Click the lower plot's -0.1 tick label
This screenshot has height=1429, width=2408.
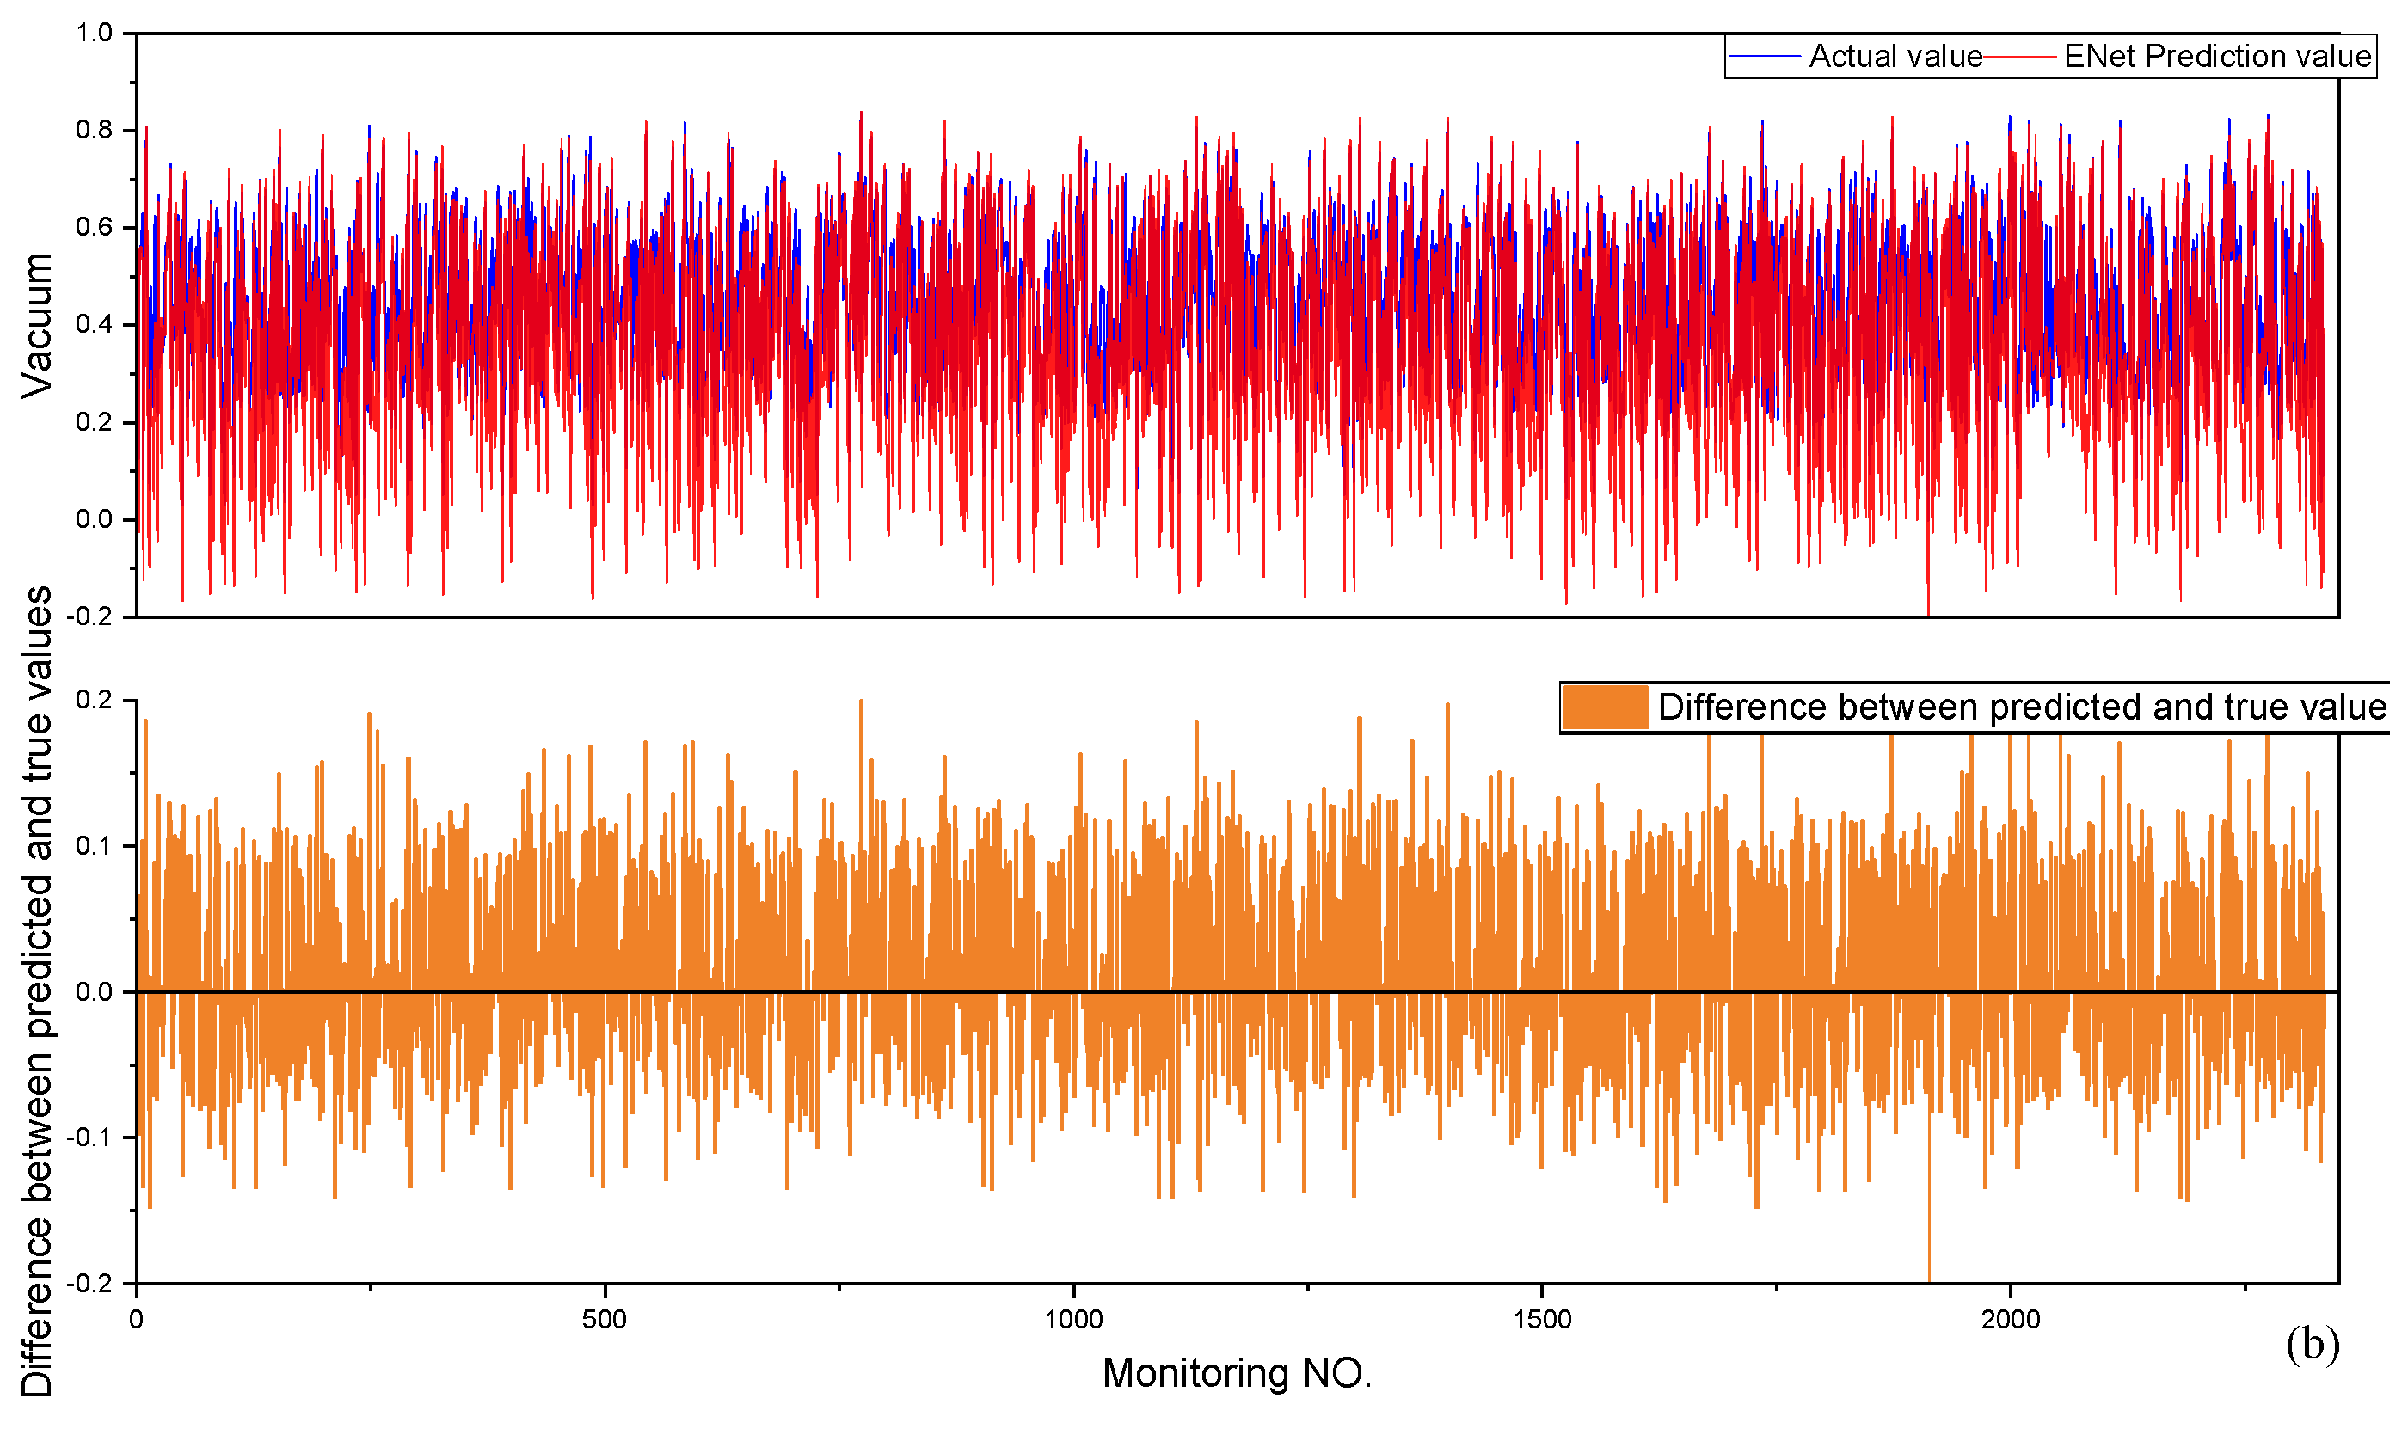[89, 1138]
